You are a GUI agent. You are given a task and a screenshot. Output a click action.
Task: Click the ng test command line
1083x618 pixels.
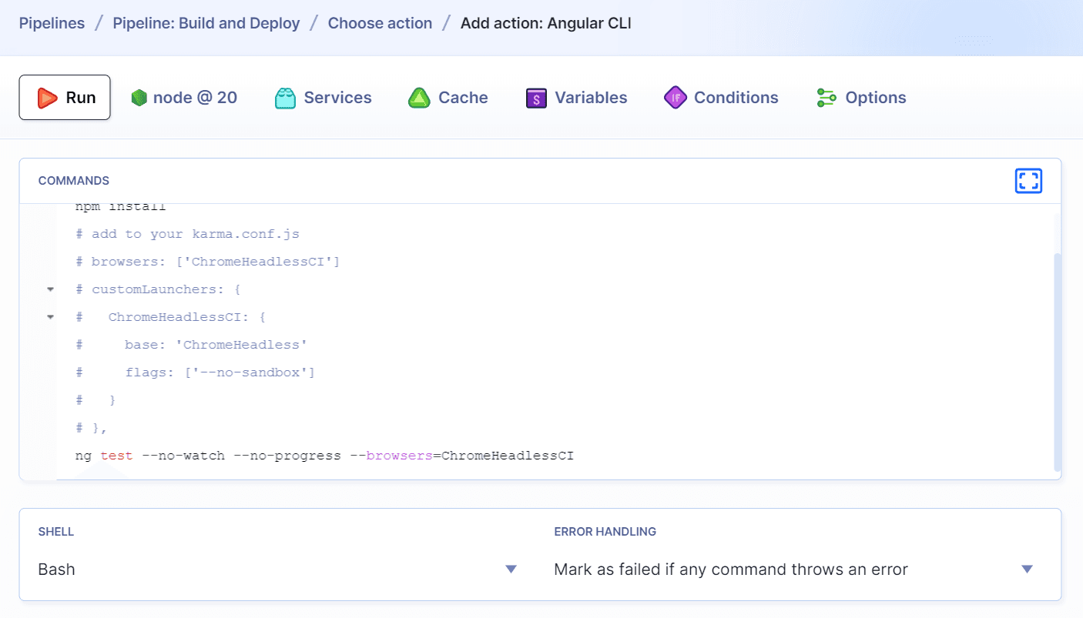pos(324,455)
